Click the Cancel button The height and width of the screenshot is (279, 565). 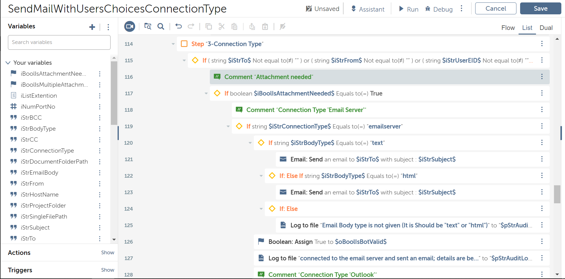point(495,9)
